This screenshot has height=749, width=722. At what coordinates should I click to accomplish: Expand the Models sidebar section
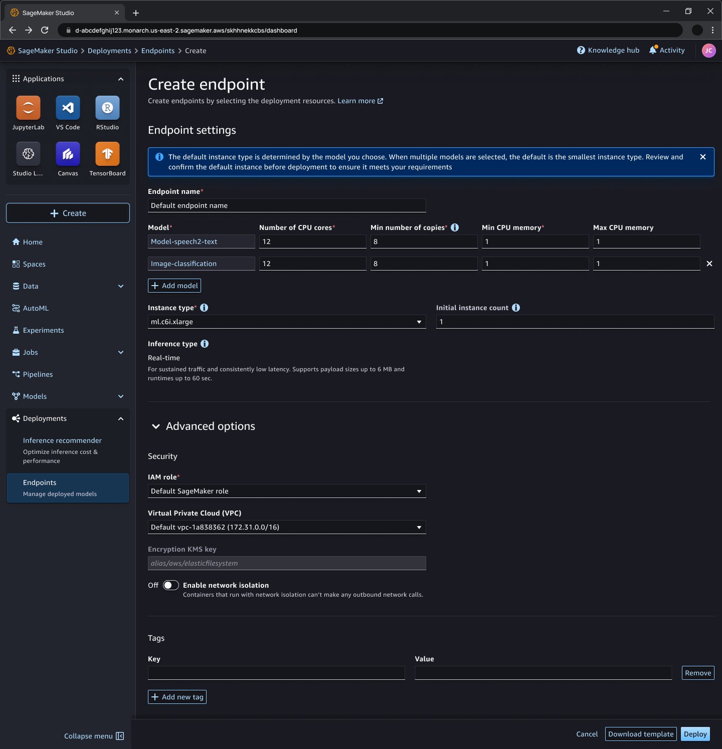[x=121, y=396]
